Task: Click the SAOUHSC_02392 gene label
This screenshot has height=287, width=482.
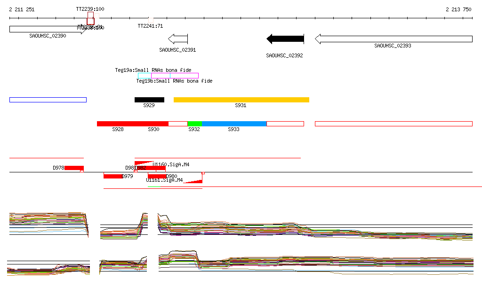Action: coord(284,55)
